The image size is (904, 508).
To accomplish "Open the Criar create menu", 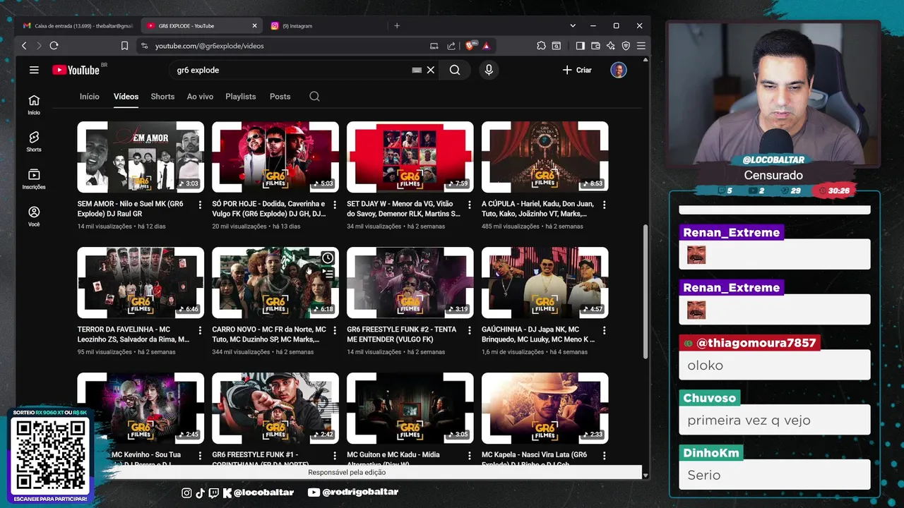I will (x=577, y=70).
